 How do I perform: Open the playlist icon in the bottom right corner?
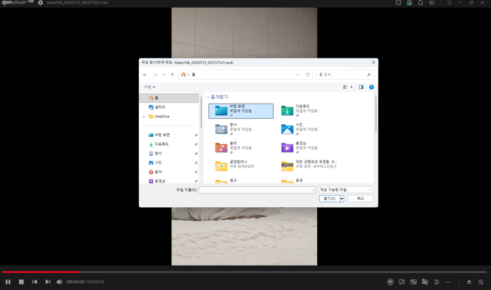tap(481, 282)
